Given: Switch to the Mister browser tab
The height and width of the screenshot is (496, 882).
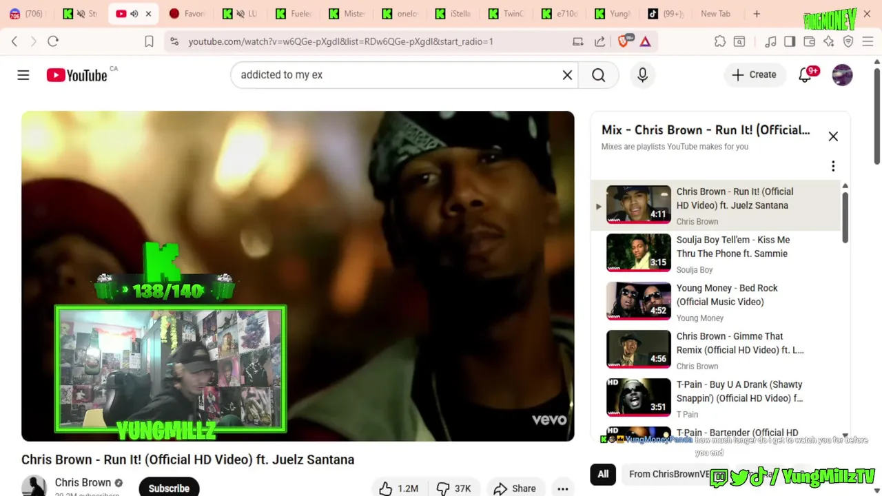Looking at the screenshot, I should (347, 14).
